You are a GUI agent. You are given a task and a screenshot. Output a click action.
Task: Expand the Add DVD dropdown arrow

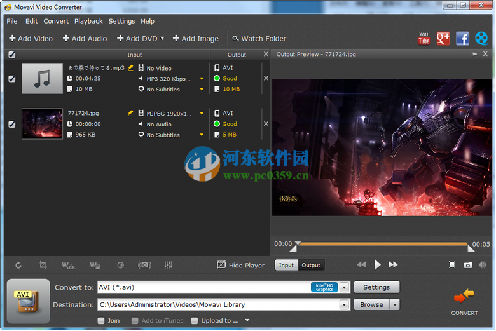pos(162,39)
